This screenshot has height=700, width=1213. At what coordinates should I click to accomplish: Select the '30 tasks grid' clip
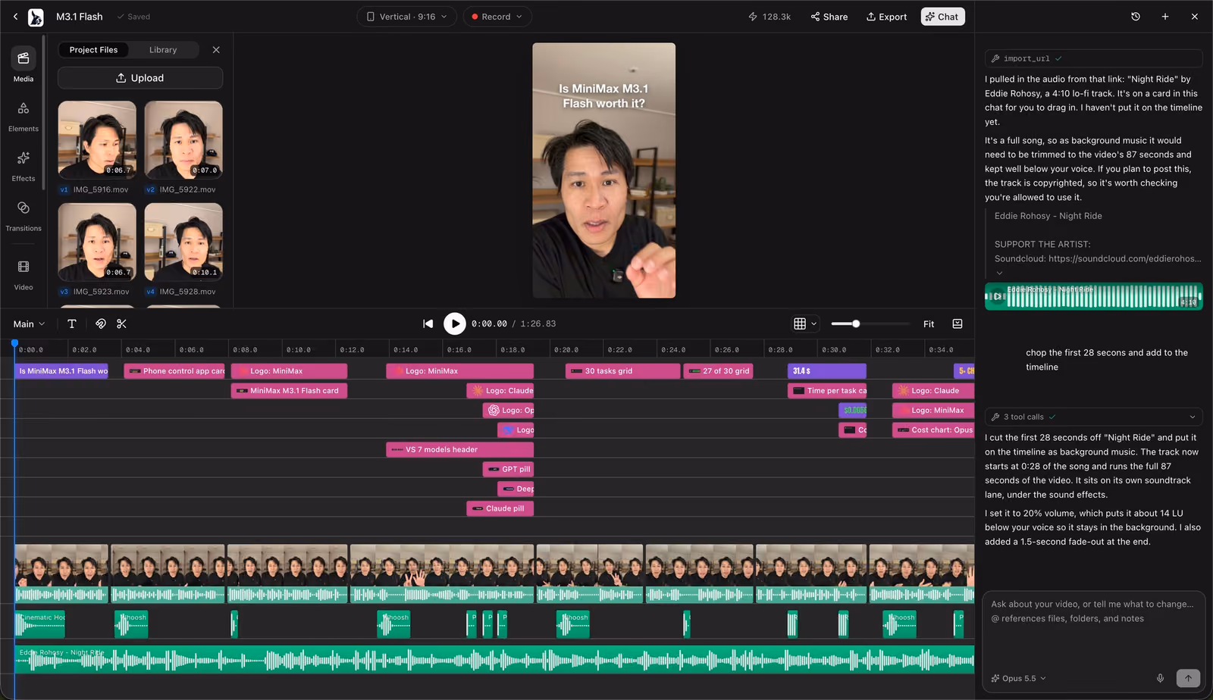pyautogui.click(x=622, y=371)
